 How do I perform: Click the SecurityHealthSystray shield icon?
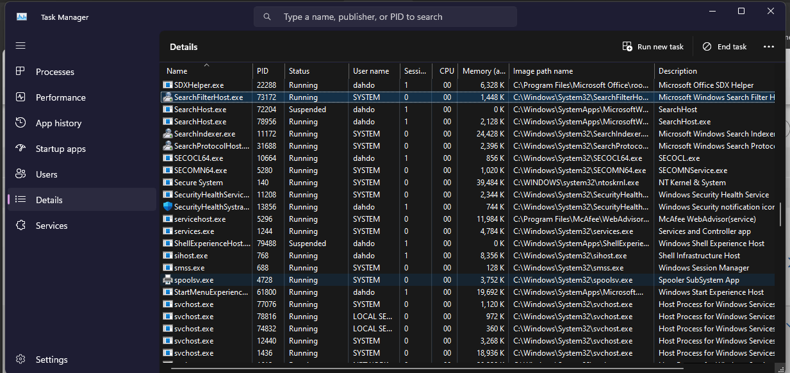tap(168, 207)
